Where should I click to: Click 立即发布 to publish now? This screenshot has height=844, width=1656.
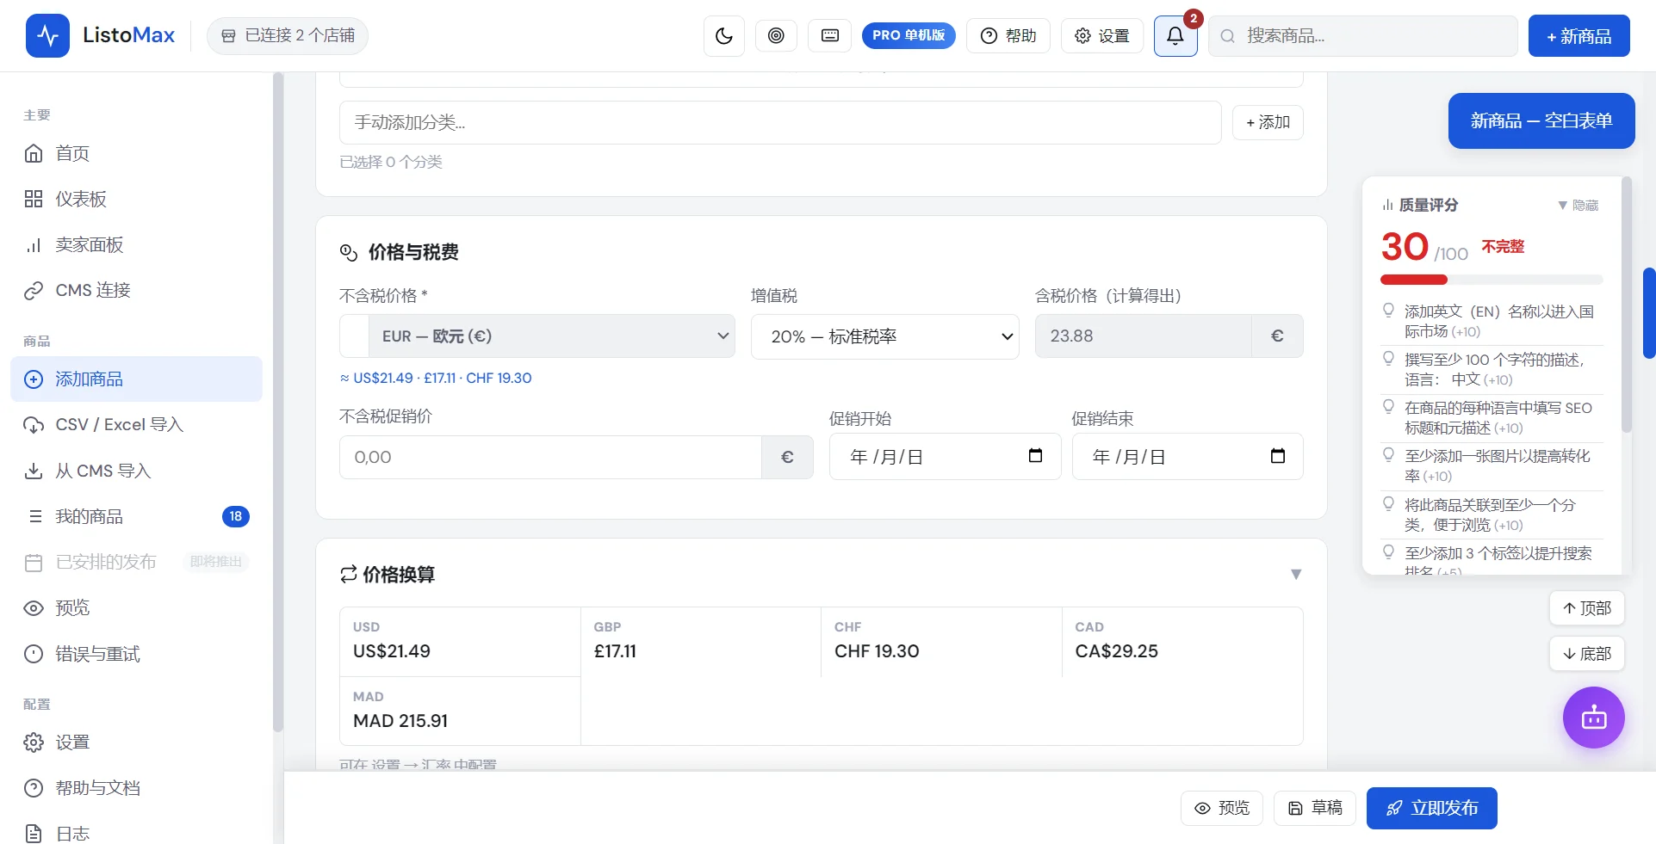click(1431, 808)
